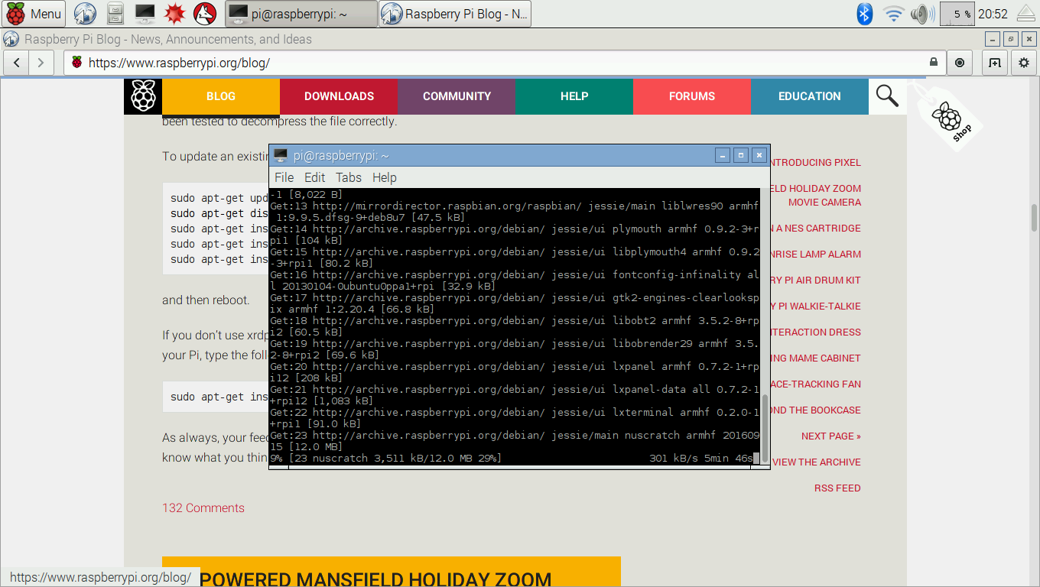Open the MAME CABINET sidebar link

[815, 358]
